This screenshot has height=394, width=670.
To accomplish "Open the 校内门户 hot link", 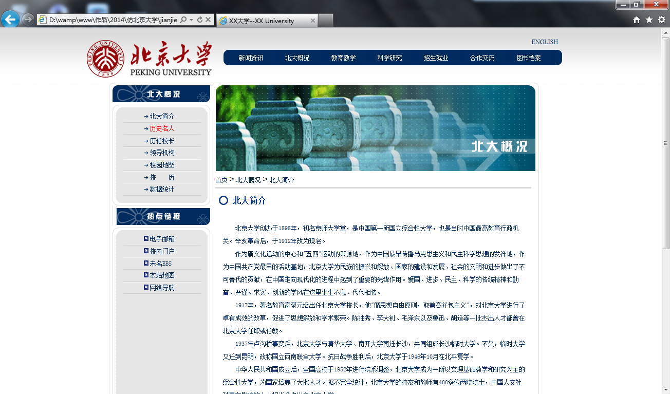I will [x=162, y=252].
